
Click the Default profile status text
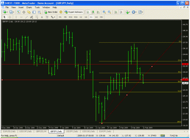[60, 136]
